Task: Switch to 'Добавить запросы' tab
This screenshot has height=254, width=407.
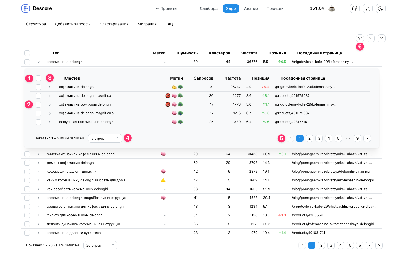Action: click(x=73, y=24)
